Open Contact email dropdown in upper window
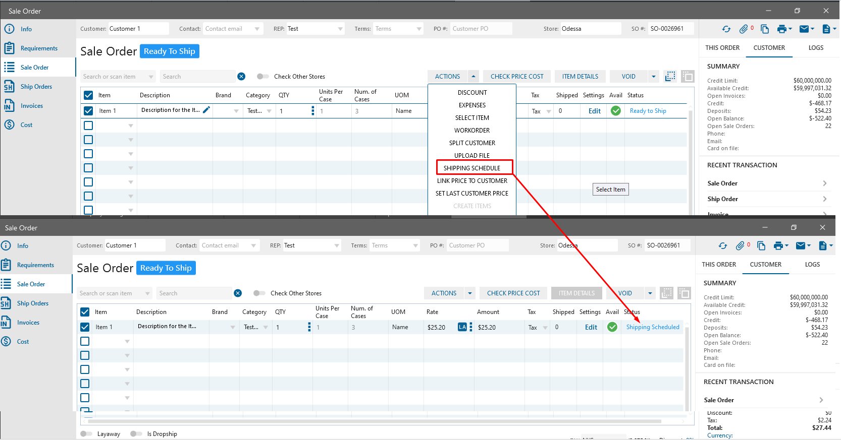The height and width of the screenshot is (440, 841). pyautogui.click(x=257, y=29)
